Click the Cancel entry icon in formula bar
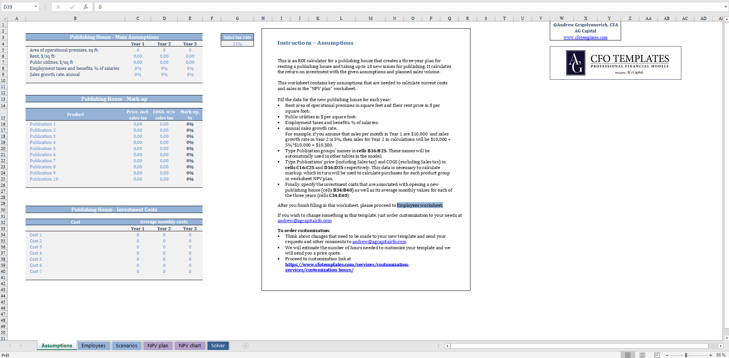This screenshot has width=729, height=358. pos(58,7)
